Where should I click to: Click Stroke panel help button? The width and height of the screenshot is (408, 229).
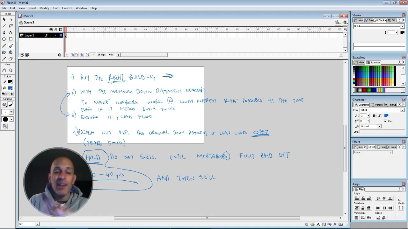coord(399,20)
